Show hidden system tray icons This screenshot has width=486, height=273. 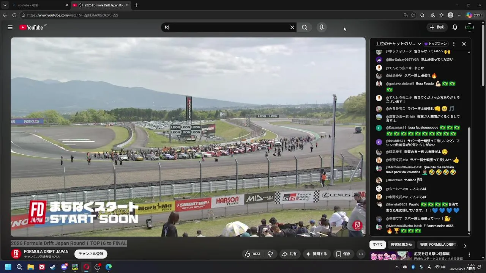point(397,267)
